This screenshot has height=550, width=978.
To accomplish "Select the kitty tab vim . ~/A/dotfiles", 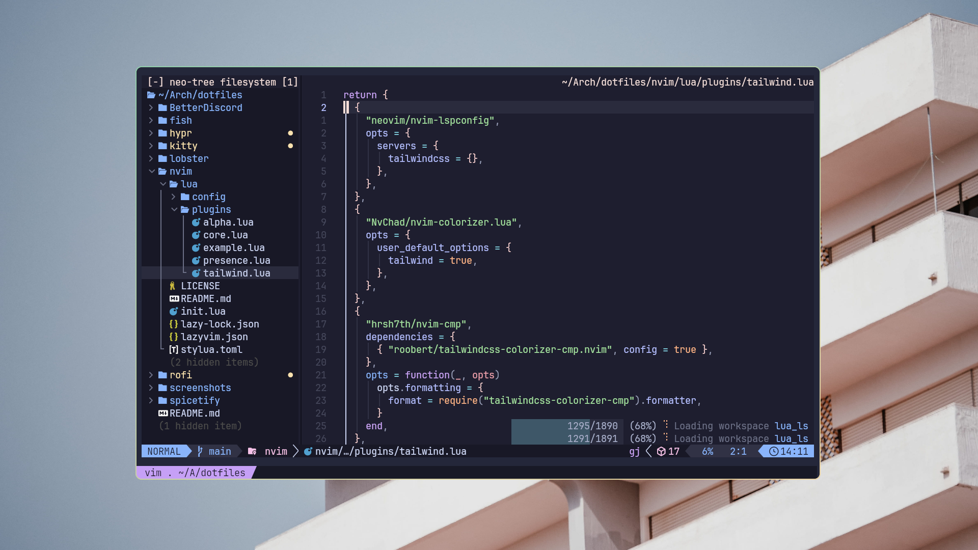I will [x=196, y=473].
